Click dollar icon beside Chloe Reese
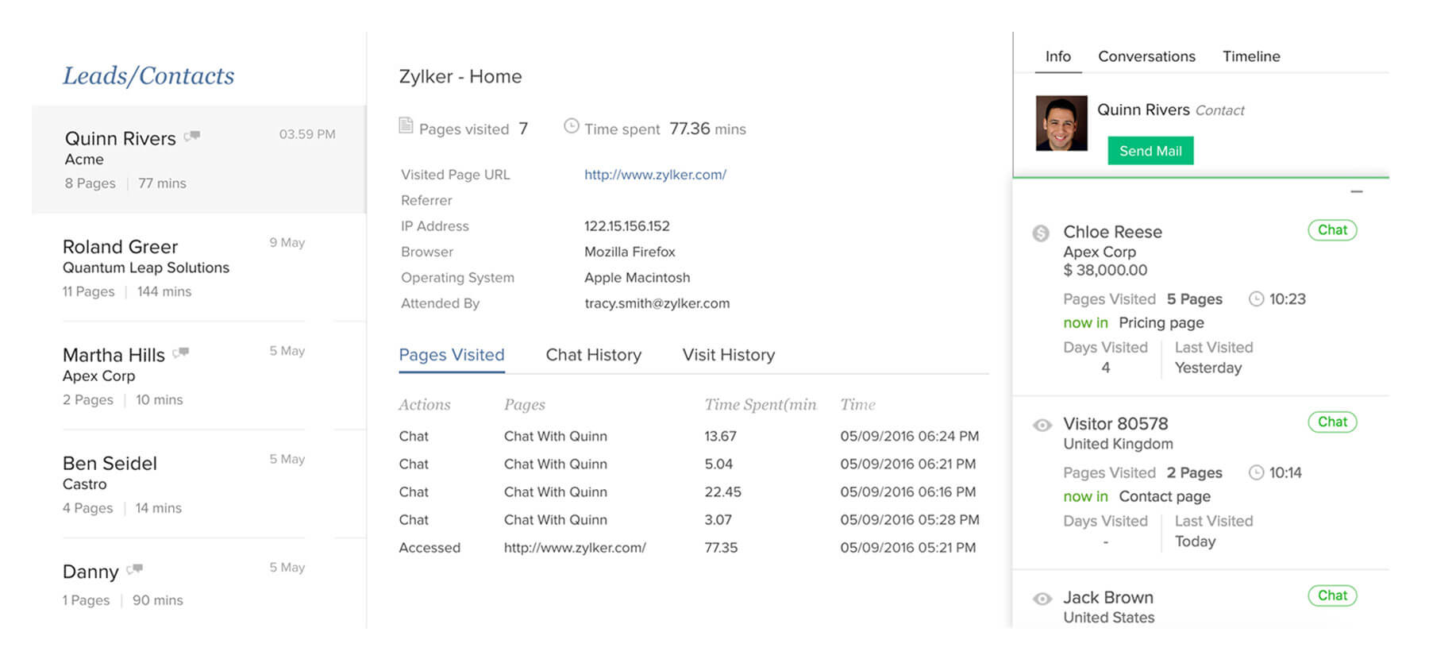1429x659 pixels. 1041,233
